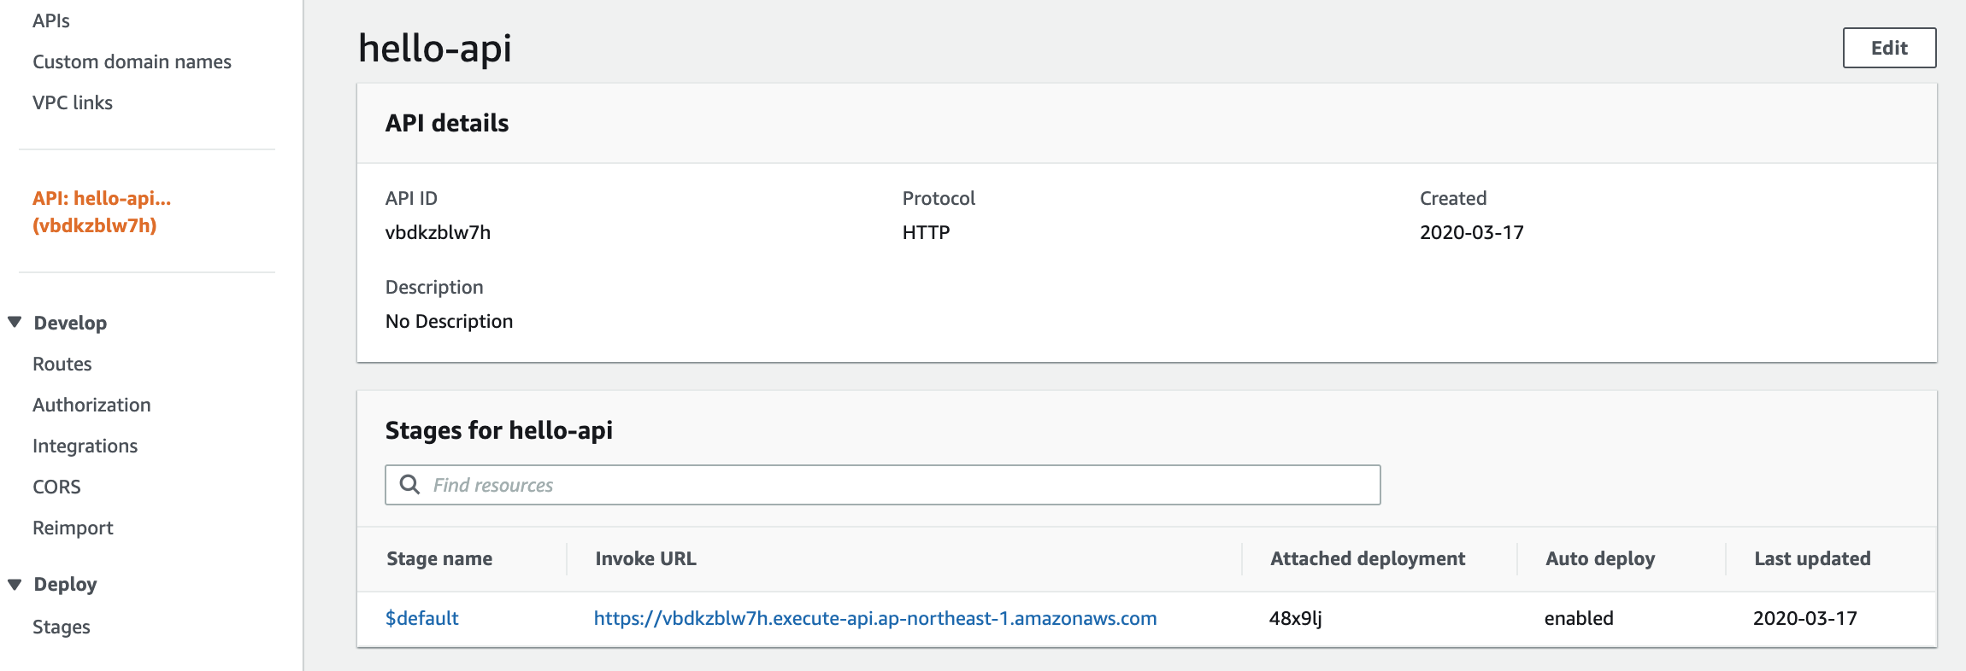
Task: Sort by the Stage name column
Action: [x=439, y=558]
